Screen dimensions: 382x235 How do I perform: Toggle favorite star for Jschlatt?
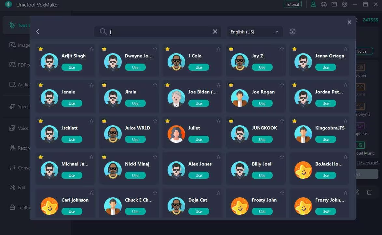[92, 121]
